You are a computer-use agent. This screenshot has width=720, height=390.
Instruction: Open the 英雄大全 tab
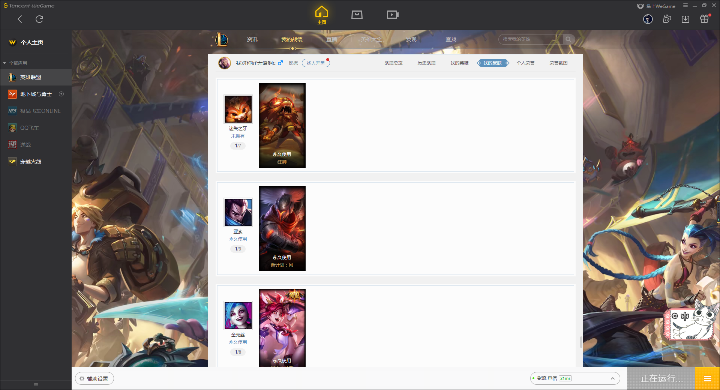(371, 39)
